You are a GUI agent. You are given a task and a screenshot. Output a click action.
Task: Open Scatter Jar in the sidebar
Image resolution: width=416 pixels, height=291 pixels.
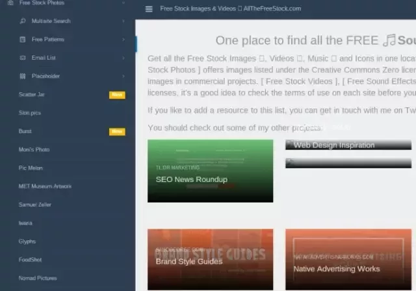32,95
